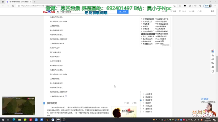Click the tab actions menu icon
This screenshot has height=122, width=218.
coord(3,2)
